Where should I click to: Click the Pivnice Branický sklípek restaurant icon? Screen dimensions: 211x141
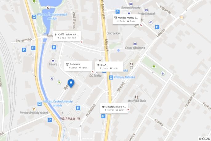(x=34, y=109)
